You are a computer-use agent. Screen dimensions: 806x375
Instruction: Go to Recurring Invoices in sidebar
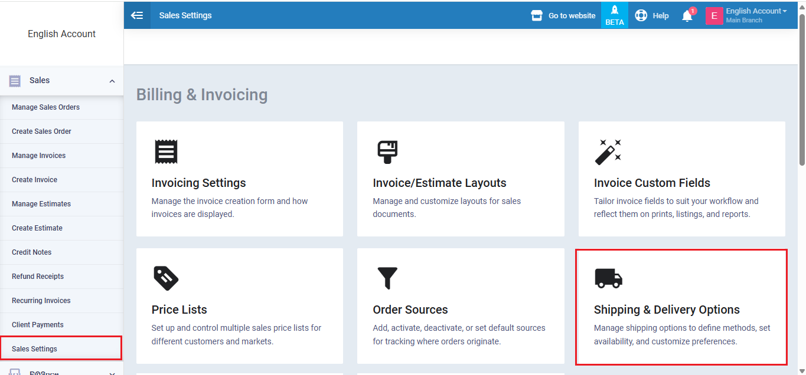[41, 301]
